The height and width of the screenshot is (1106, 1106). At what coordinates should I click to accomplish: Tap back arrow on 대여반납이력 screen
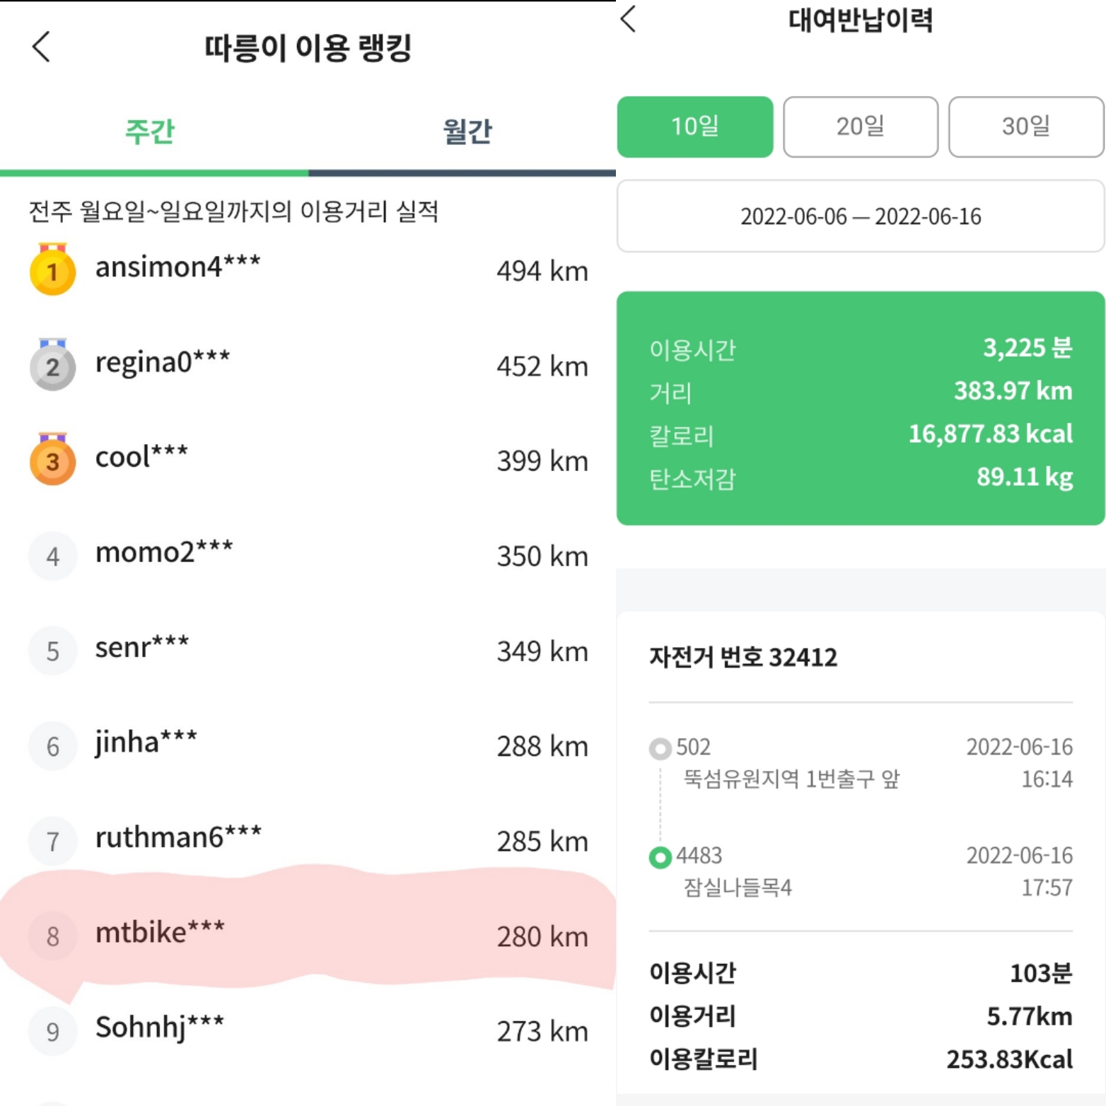tap(628, 19)
